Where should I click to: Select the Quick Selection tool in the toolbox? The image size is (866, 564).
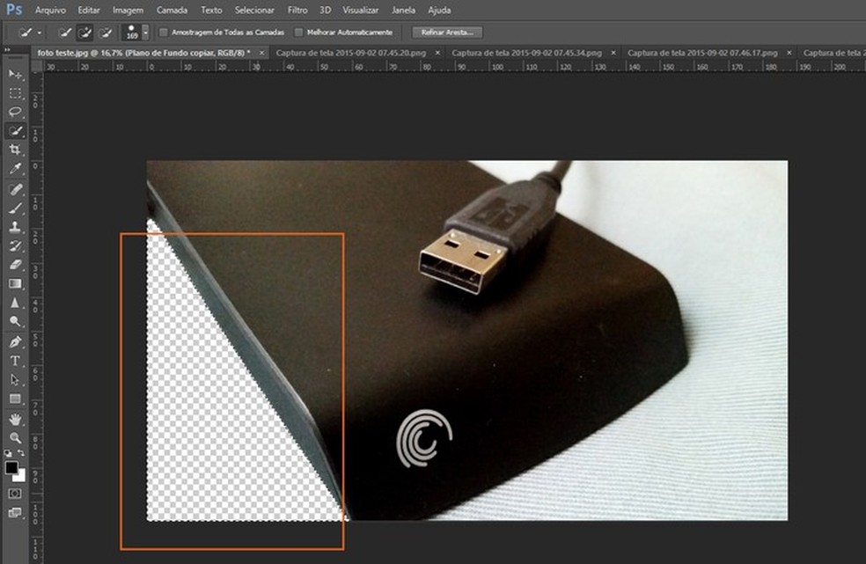(x=15, y=131)
